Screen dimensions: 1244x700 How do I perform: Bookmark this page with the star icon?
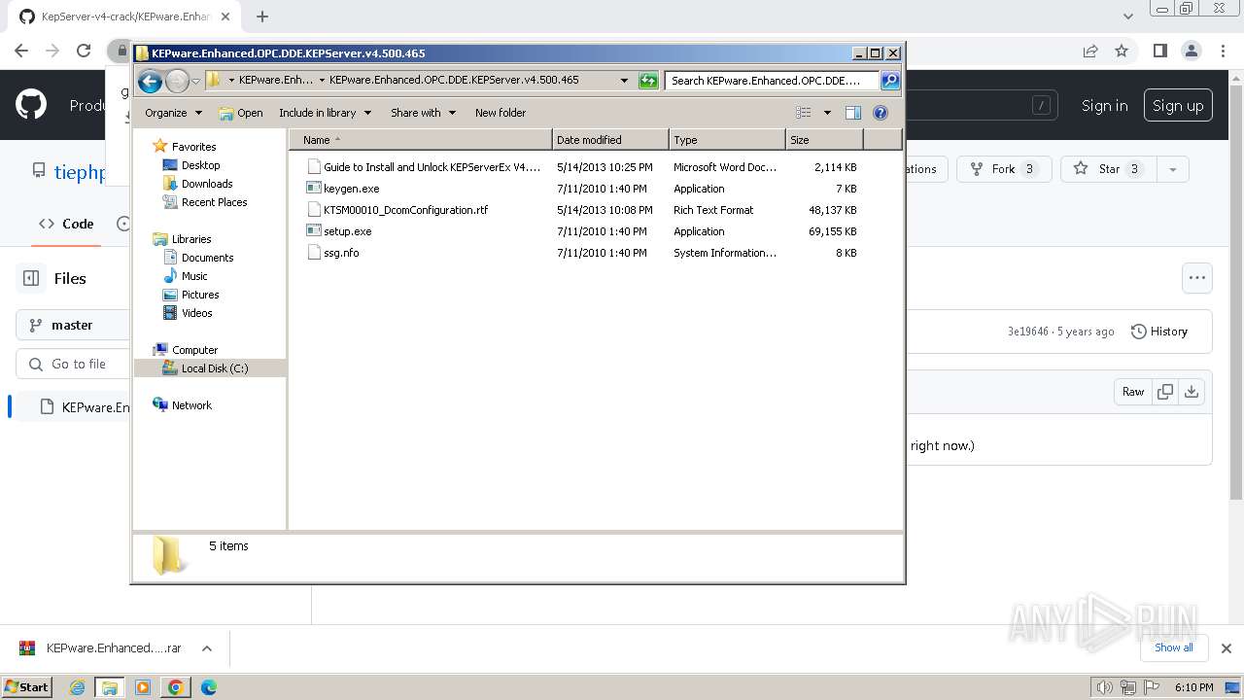point(1122,51)
